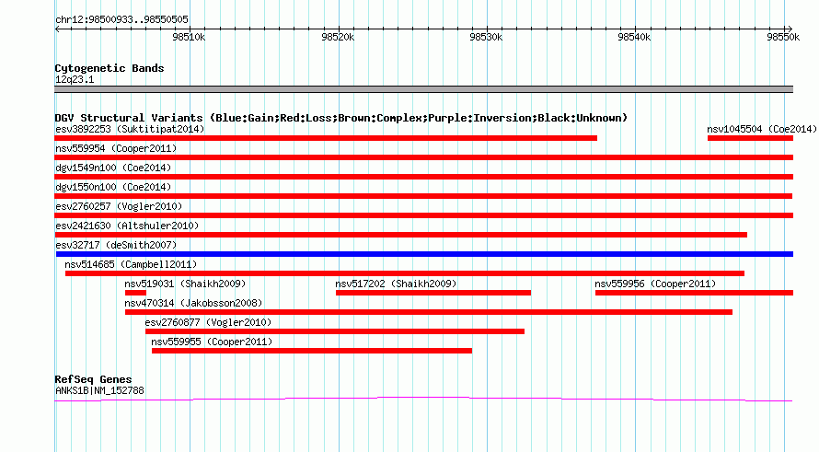Open the esv2760257 (Vogler2010) variant label

coord(119,206)
